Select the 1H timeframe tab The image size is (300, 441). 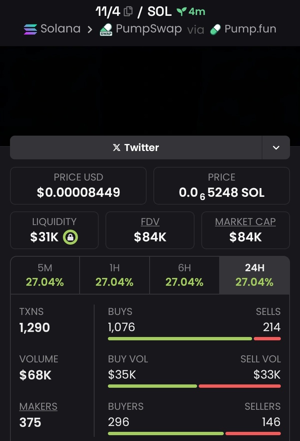(115, 275)
